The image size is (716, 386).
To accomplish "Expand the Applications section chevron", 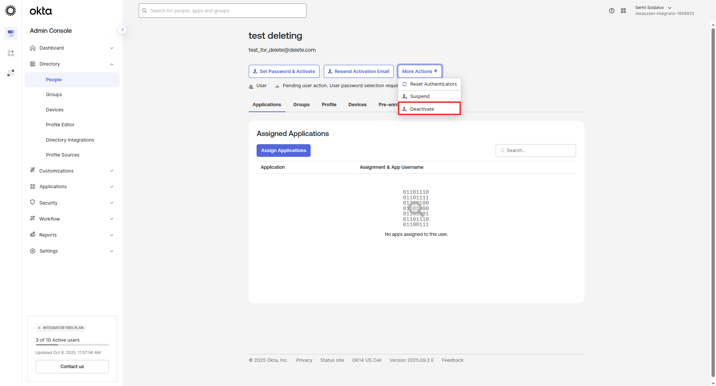I will coord(112,187).
